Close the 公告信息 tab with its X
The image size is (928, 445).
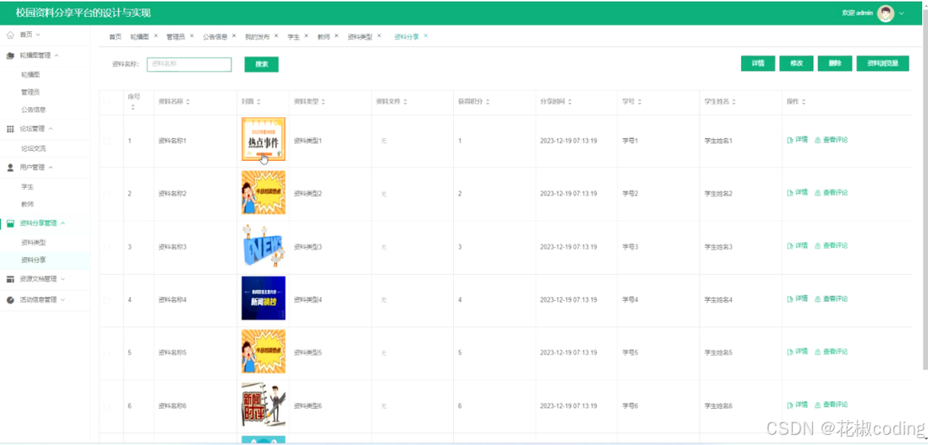click(x=234, y=36)
